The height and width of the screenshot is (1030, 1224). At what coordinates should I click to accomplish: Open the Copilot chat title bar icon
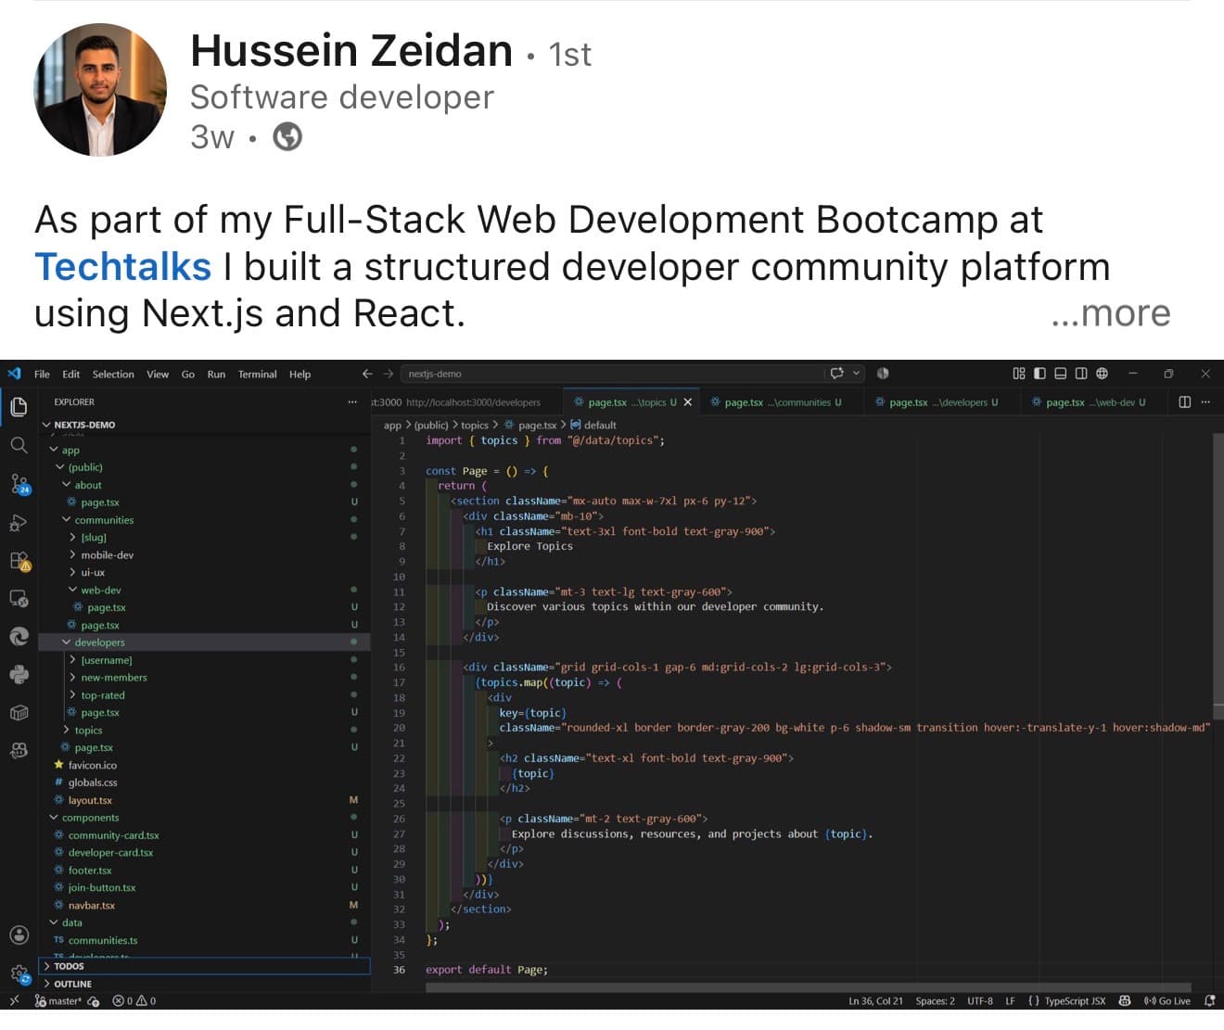836,374
